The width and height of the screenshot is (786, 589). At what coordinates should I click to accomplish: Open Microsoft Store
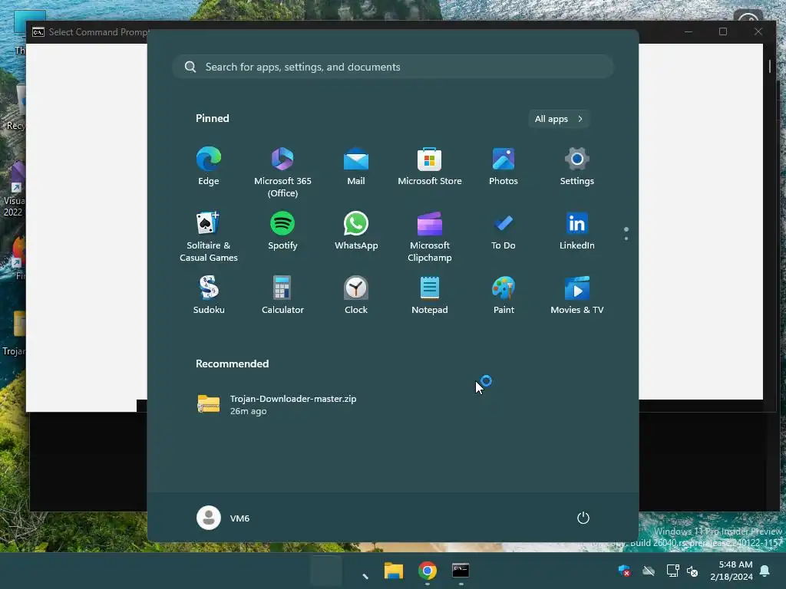pyautogui.click(x=430, y=166)
